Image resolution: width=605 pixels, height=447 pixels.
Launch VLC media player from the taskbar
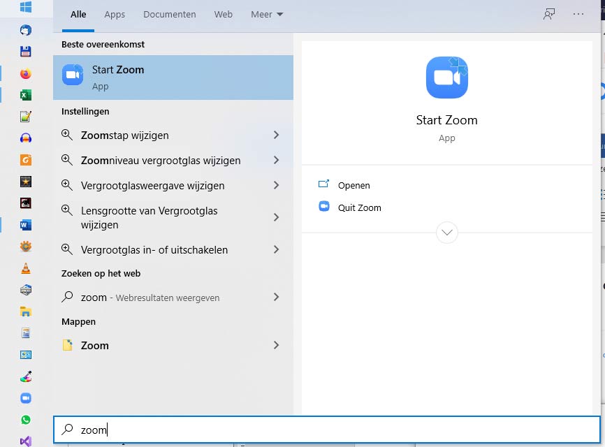pos(26,268)
